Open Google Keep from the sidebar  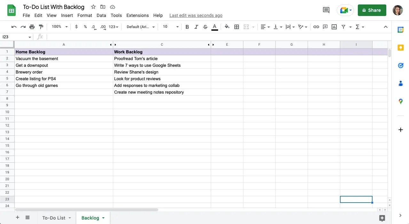[401, 48]
